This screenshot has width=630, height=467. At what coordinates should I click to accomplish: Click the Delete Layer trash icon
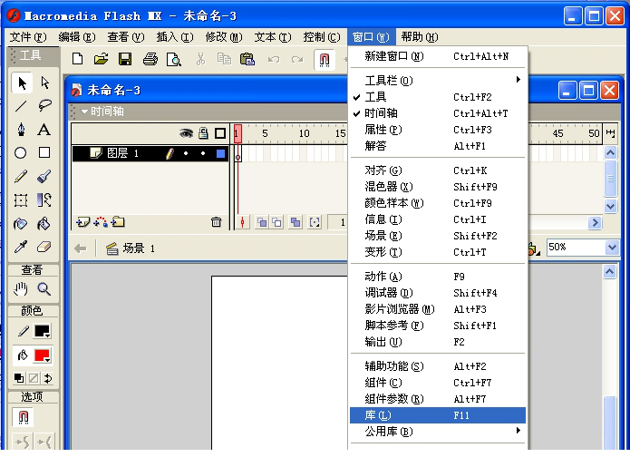pyautogui.click(x=216, y=222)
